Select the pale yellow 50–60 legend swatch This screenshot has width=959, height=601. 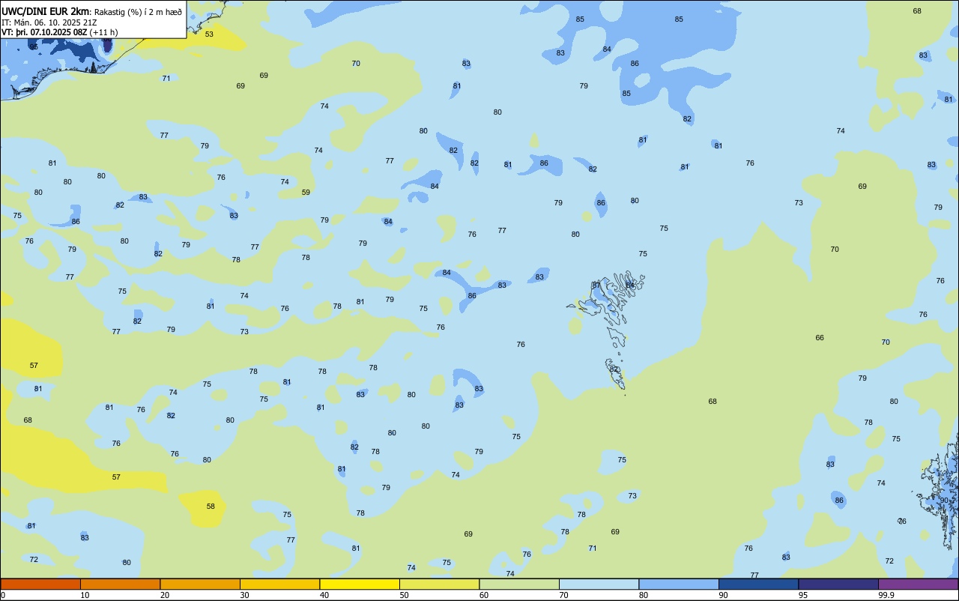tap(439, 584)
